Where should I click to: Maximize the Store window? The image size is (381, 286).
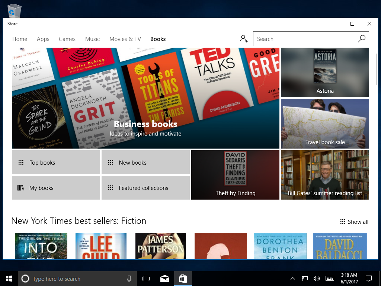[352, 24]
